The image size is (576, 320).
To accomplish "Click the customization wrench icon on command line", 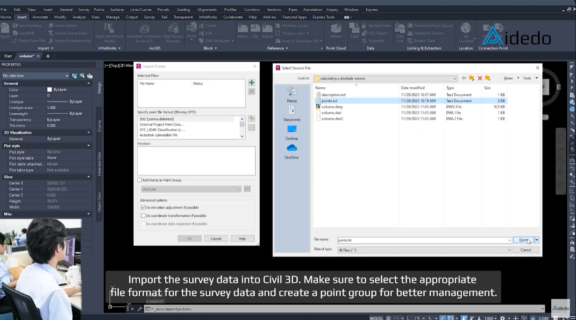I will [140, 309].
